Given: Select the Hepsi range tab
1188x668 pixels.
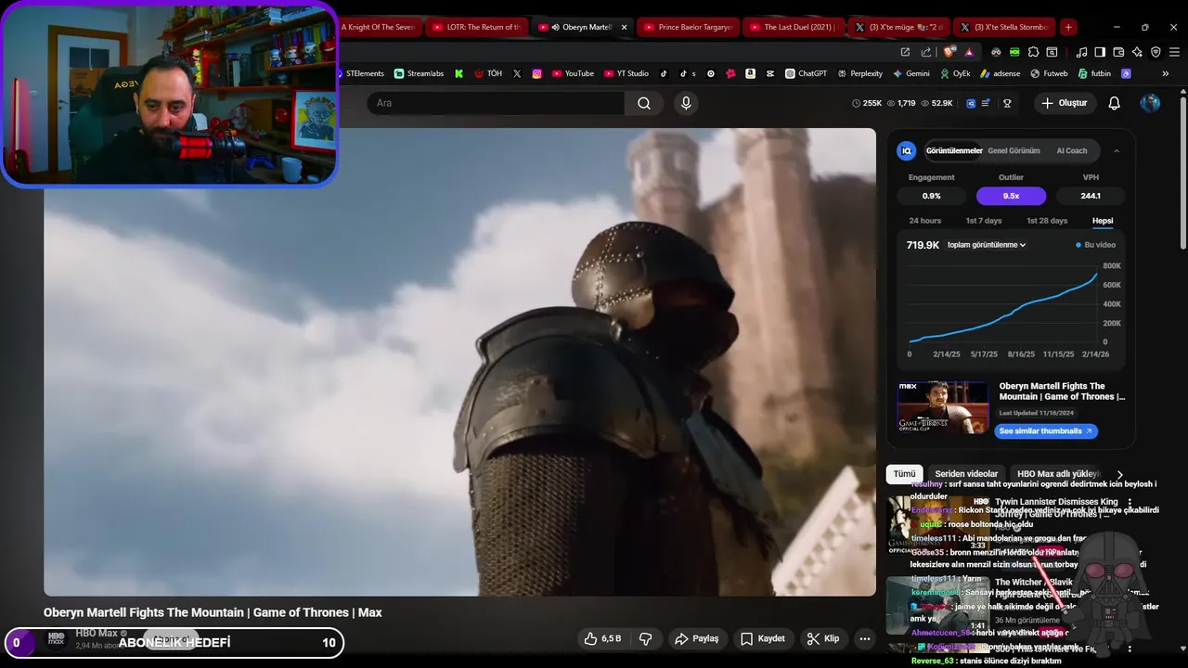Looking at the screenshot, I should coord(1103,221).
